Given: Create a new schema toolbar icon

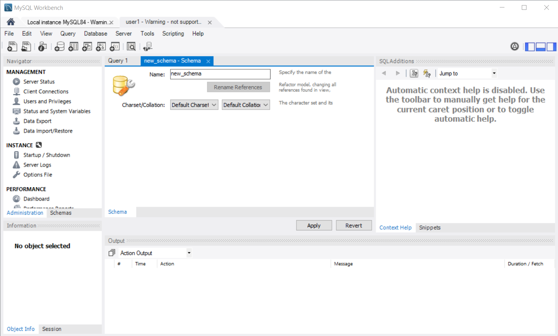Looking at the screenshot, I should pyautogui.click(x=59, y=46).
